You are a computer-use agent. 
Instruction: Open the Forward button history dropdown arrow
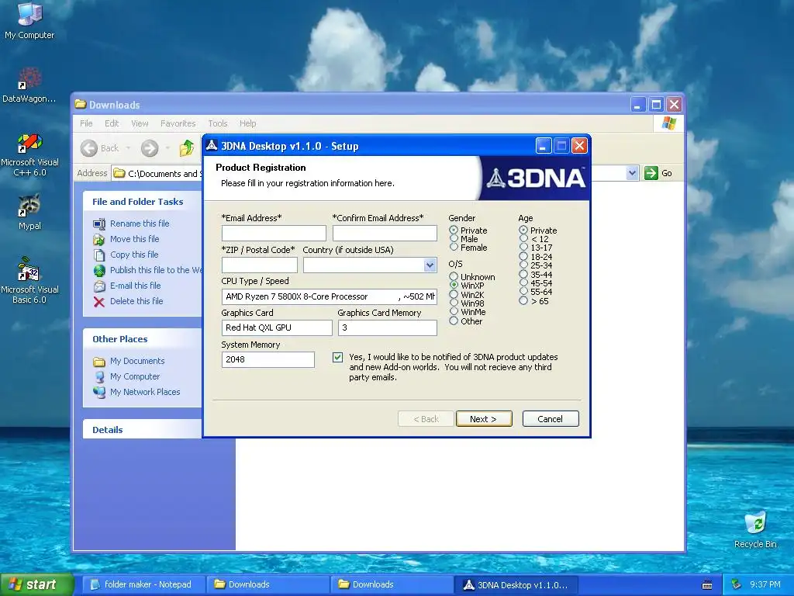(x=167, y=148)
